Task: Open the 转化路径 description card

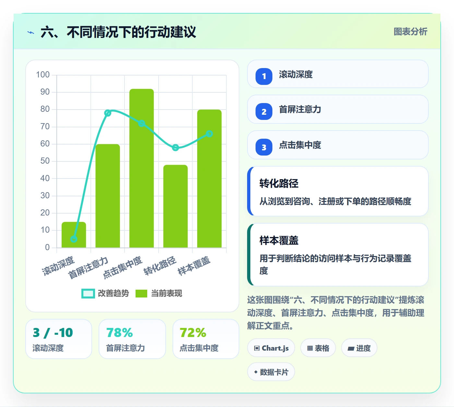Action: point(338,191)
